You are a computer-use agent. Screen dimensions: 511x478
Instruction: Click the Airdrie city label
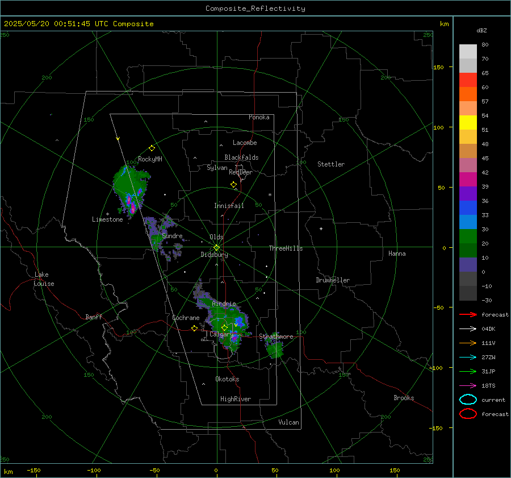[224, 304]
